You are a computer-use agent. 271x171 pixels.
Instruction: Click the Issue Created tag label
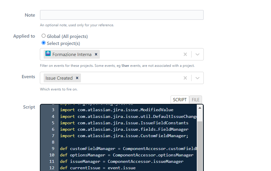click(x=59, y=78)
